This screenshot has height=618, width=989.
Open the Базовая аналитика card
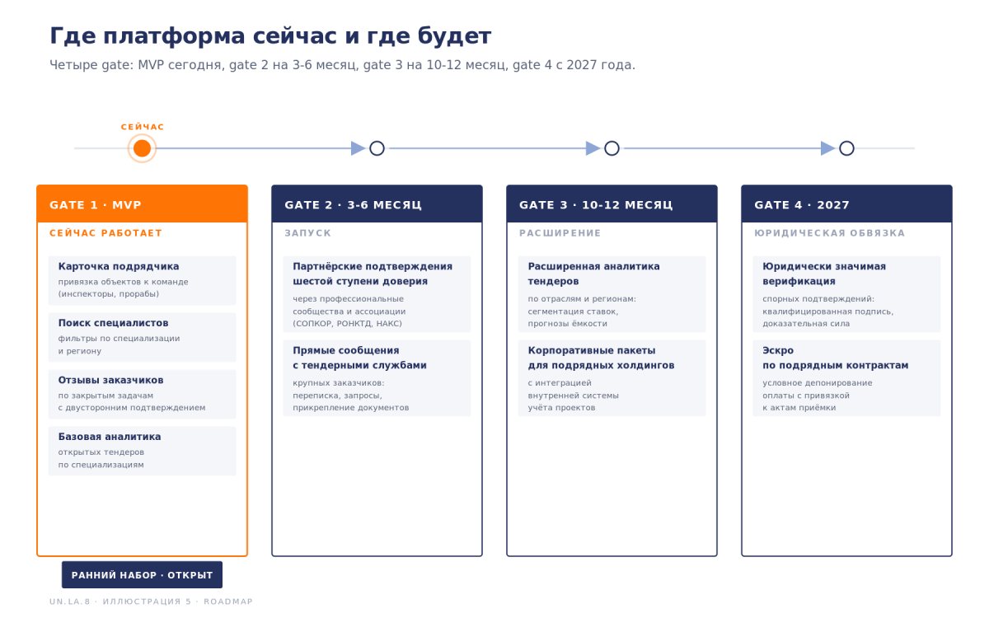click(x=142, y=451)
